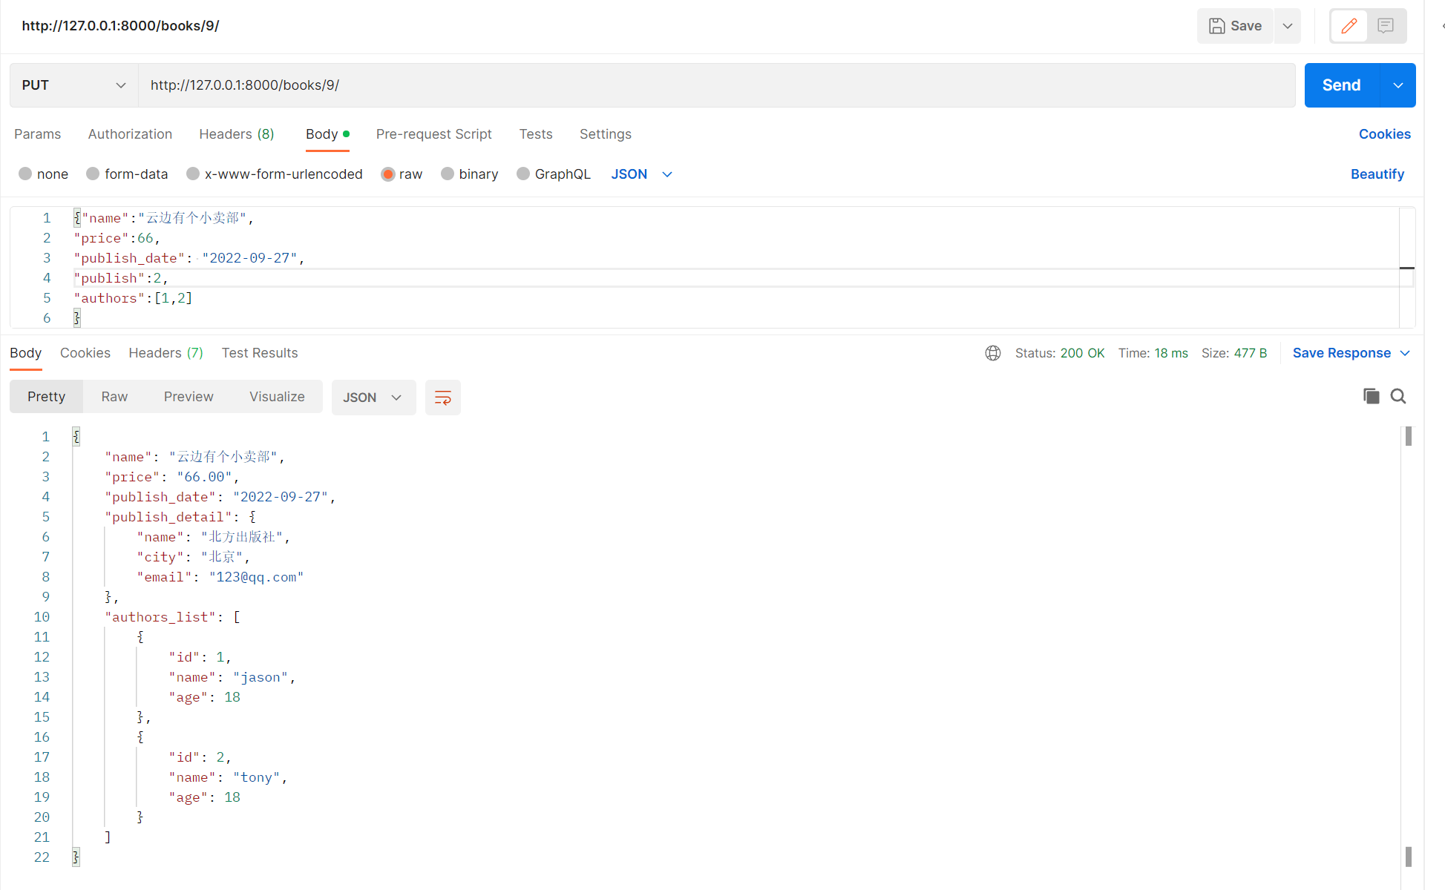1445x890 pixels.
Task: Copy response with the copy icon
Action: coord(1371,396)
